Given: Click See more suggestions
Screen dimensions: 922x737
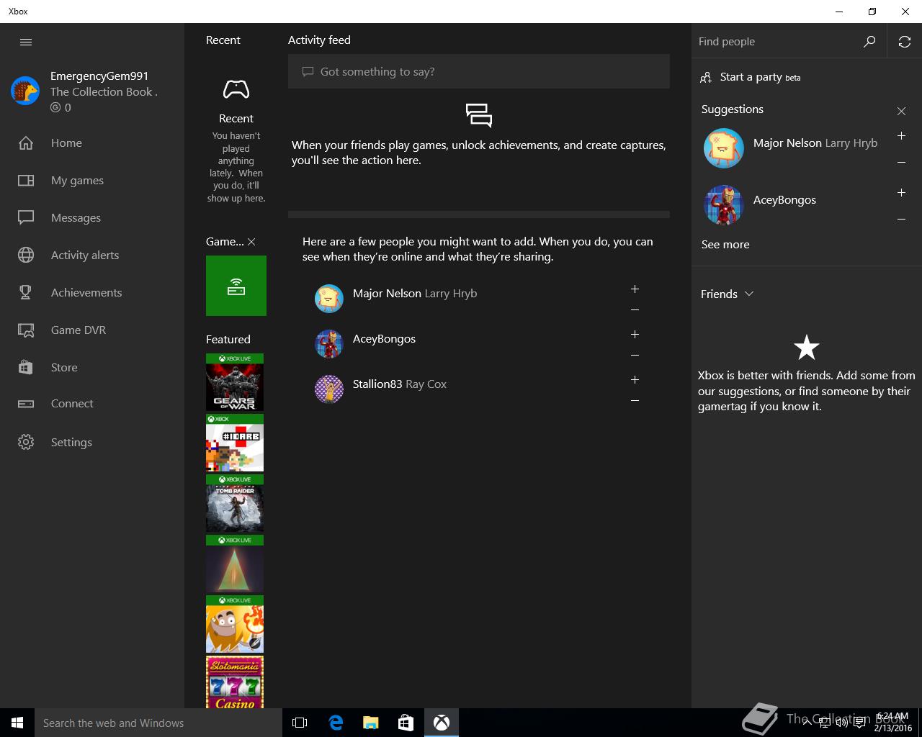Looking at the screenshot, I should (x=725, y=244).
